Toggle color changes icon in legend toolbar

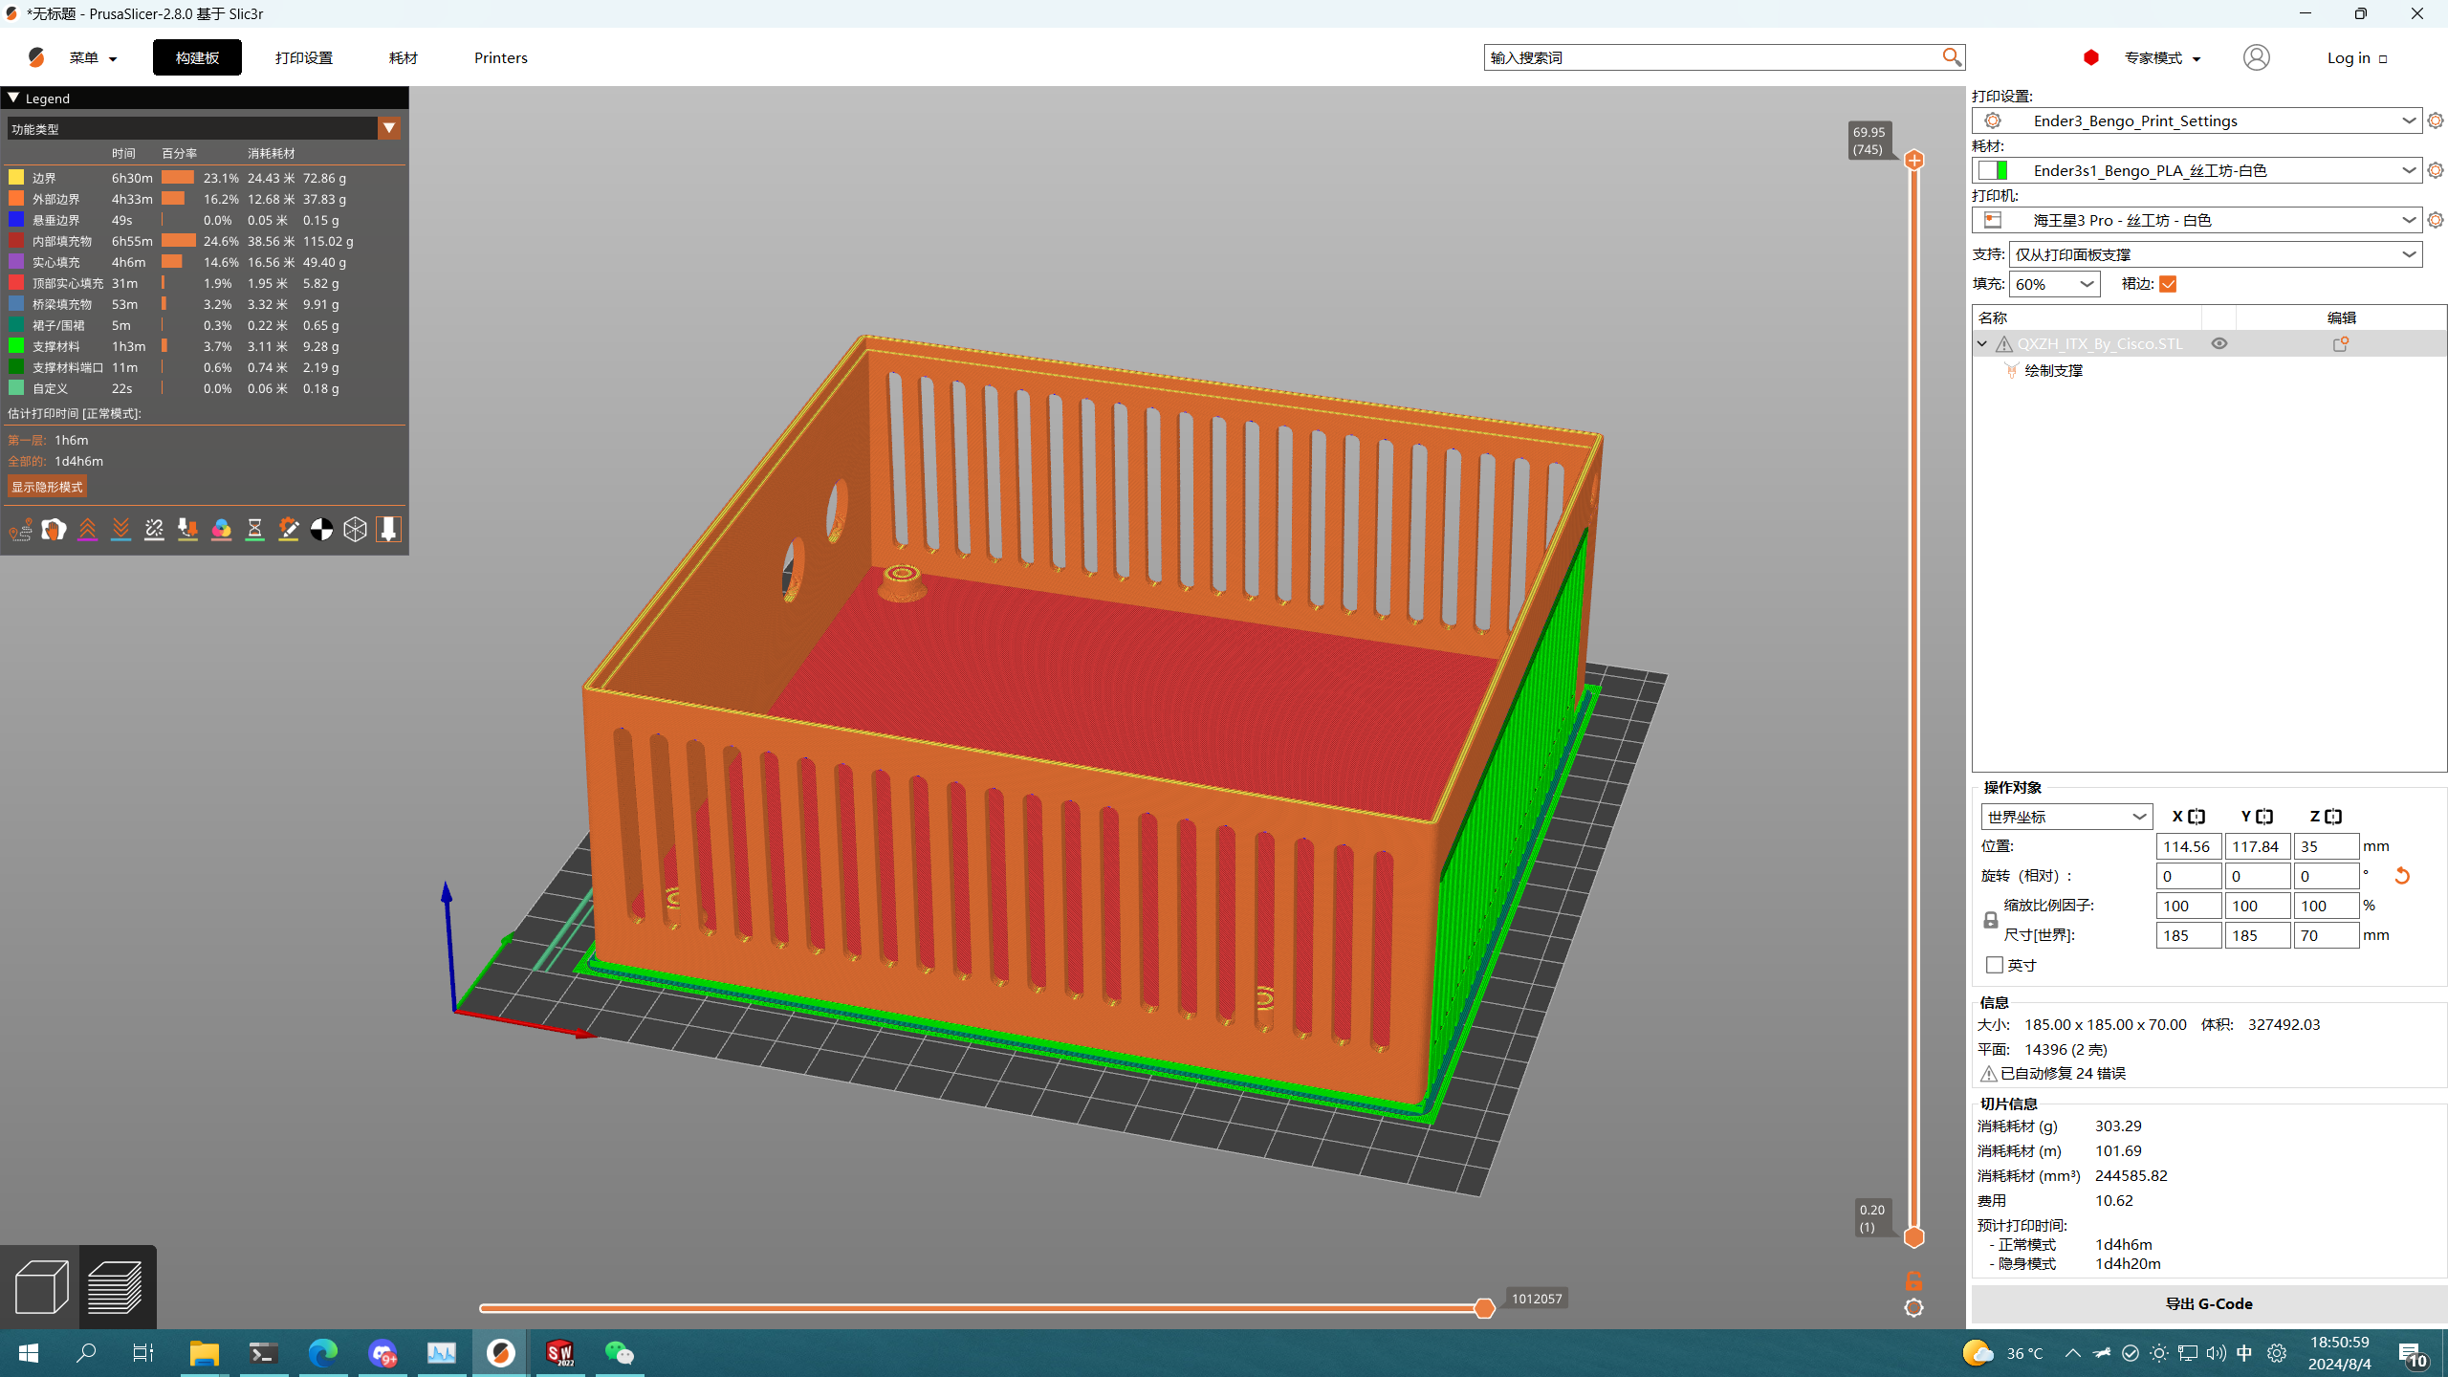221,529
